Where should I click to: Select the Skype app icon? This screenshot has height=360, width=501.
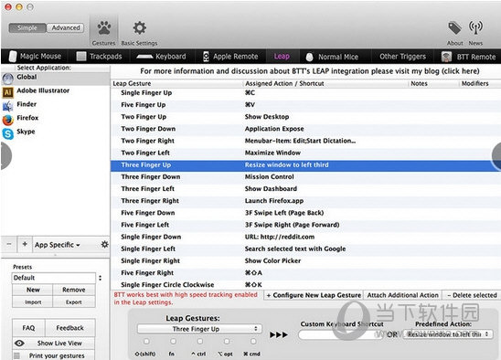pyautogui.click(x=8, y=133)
